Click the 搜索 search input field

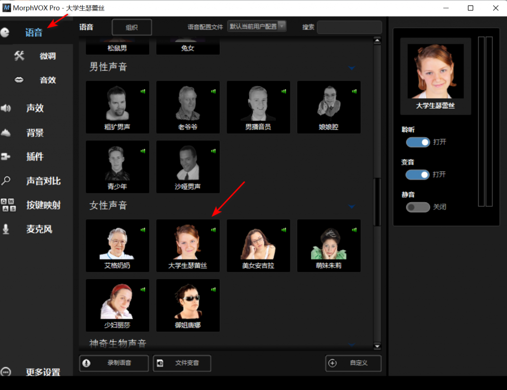pyautogui.click(x=350, y=27)
